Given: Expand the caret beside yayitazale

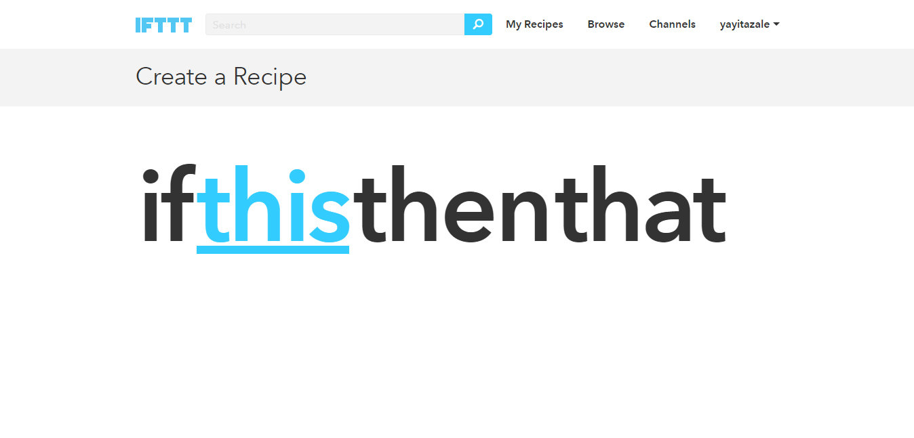Looking at the screenshot, I should point(776,24).
